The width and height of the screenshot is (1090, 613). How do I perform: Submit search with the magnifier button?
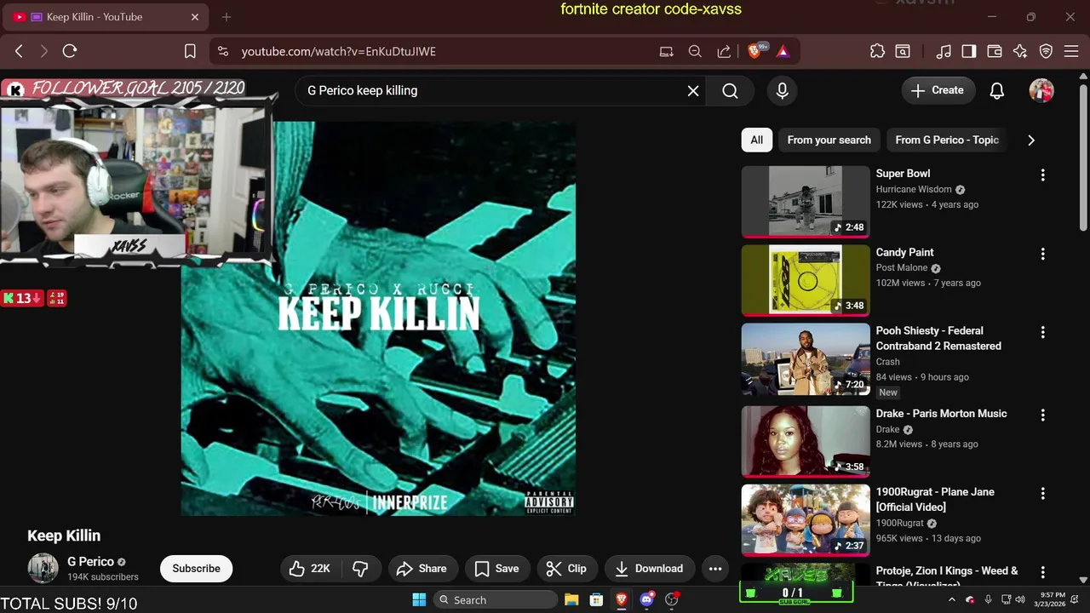coord(730,90)
